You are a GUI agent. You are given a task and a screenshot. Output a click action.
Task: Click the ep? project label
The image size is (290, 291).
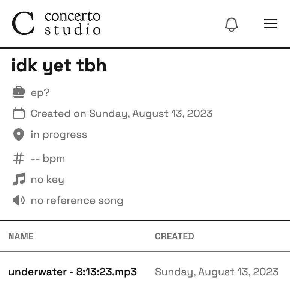point(40,92)
